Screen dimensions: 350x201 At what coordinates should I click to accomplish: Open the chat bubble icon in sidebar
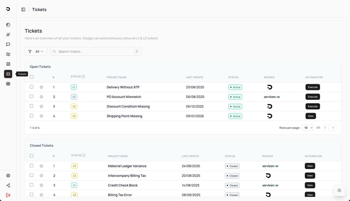coord(8,44)
